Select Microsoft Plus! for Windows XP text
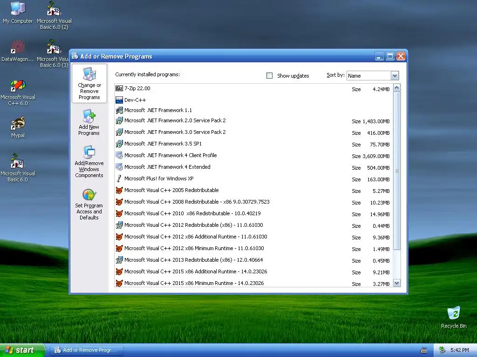477x357 pixels. (x=159, y=178)
